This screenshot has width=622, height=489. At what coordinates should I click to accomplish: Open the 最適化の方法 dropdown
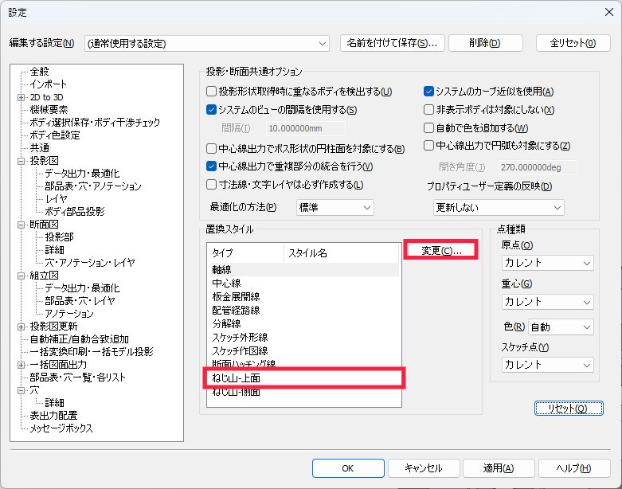334,208
